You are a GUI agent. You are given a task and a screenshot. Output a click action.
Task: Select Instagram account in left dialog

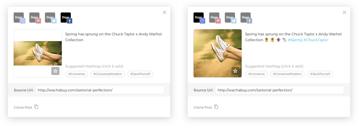pos(19,18)
